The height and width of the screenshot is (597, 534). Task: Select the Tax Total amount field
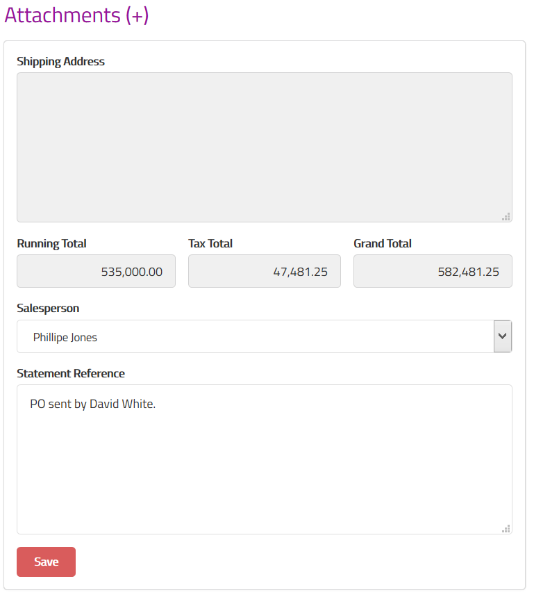264,272
